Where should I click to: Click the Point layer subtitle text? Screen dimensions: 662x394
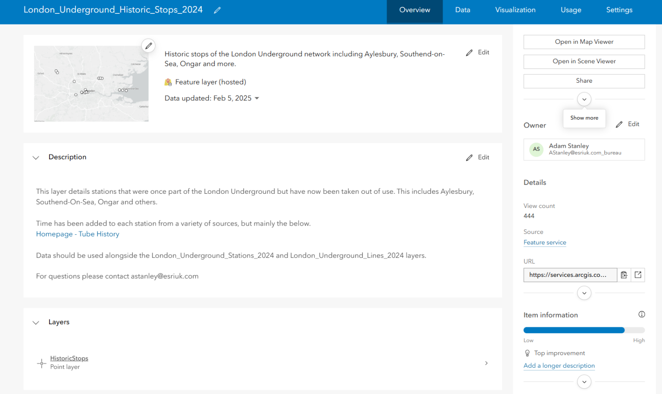[x=65, y=367]
